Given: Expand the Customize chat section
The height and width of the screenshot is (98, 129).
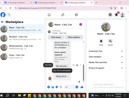Looking at the screenshot, I should (106, 51).
